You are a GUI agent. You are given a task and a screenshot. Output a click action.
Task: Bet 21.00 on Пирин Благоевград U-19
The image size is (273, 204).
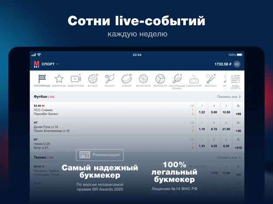click(x=226, y=129)
